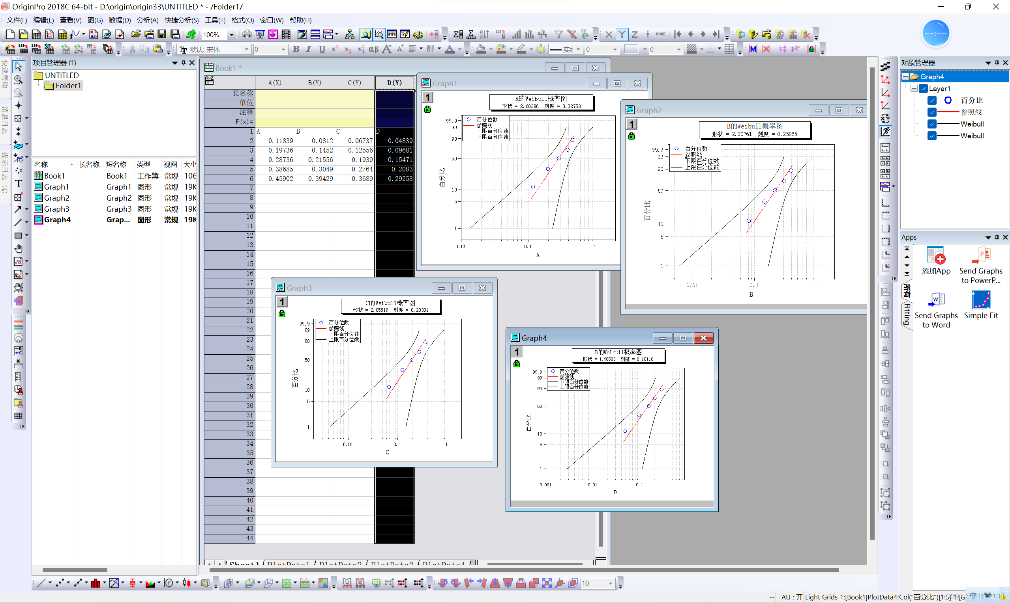Open the font name dropdown
The width and height of the screenshot is (1010, 603).
246,50
